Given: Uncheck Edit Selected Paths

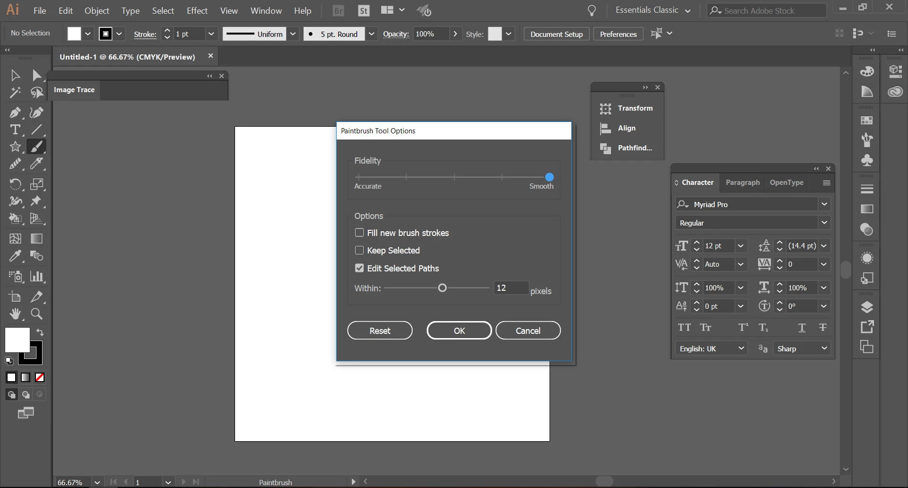Looking at the screenshot, I should [x=359, y=268].
